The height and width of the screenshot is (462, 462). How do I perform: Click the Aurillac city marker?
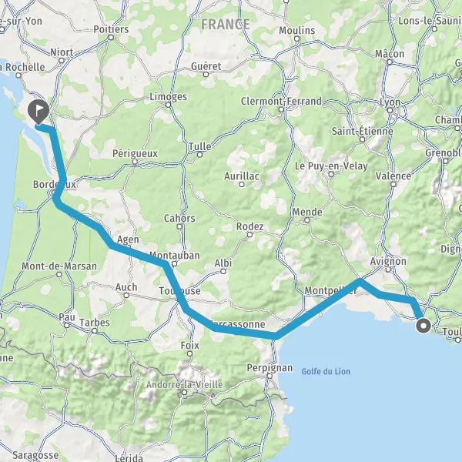coord(242,185)
